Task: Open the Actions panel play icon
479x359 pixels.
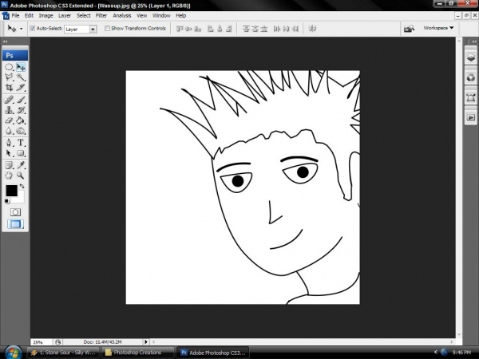Action: pos(471,117)
